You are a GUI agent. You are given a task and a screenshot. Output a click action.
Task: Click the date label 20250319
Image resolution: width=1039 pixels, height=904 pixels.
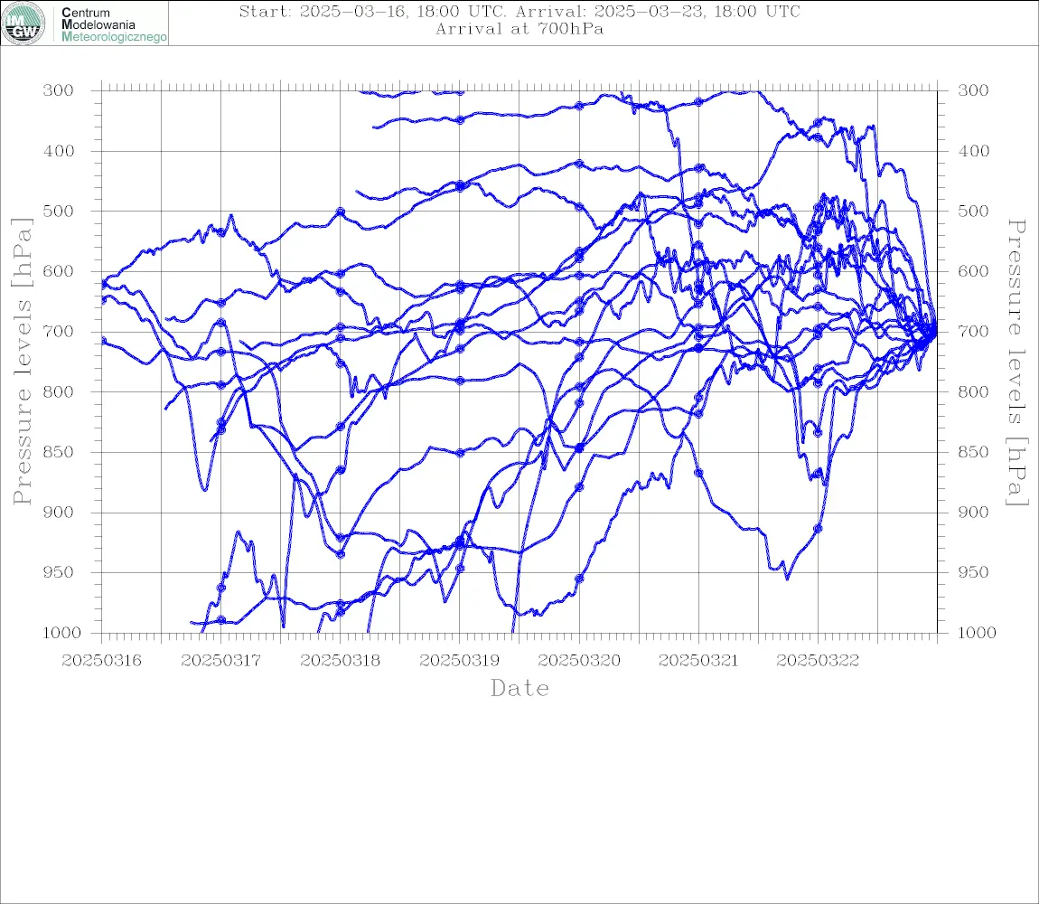(x=459, y=661)
